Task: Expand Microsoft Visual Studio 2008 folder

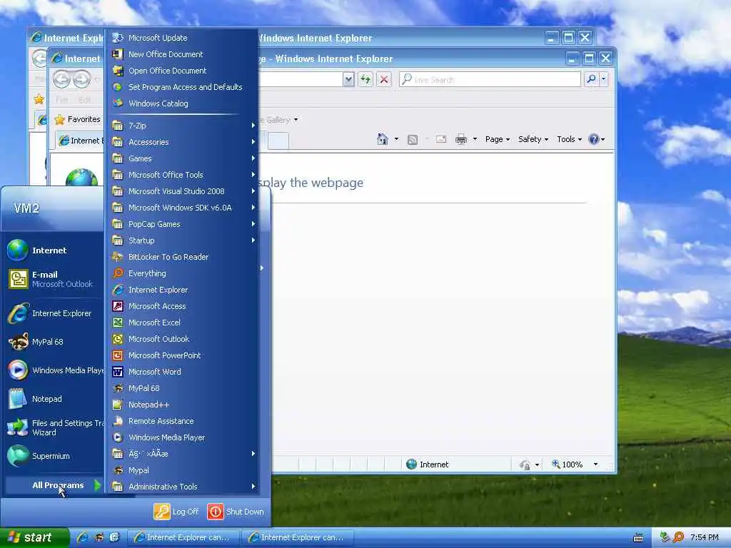Action: click(182, 191)
